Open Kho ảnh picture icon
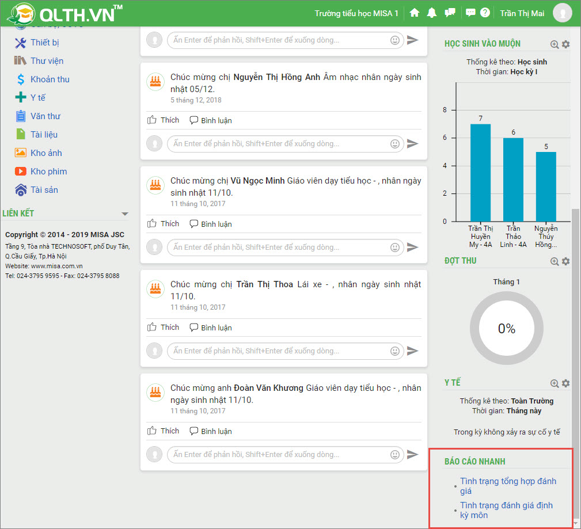This screenshot has width=581, height=529. [x=20, y=153]
